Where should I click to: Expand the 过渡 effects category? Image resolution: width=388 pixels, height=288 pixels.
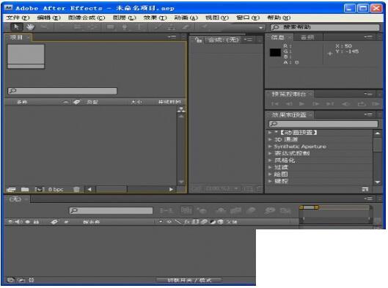click(x=270, y=167)
